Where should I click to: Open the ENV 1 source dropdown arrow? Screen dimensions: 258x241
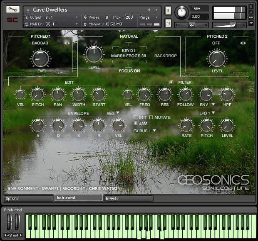click(213, 104)
